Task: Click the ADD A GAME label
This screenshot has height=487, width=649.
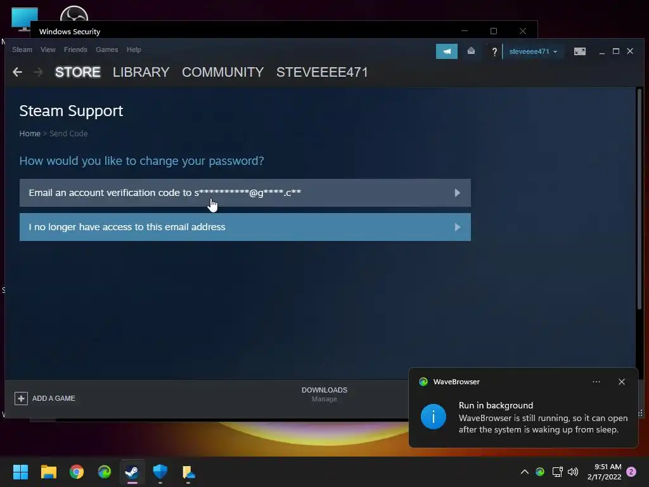Action: pos(54,398)
